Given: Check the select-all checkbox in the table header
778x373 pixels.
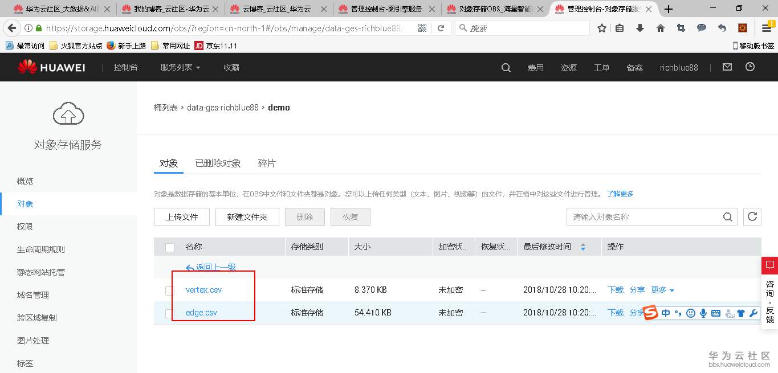Looking at the screenshot, I should point(169,247).
